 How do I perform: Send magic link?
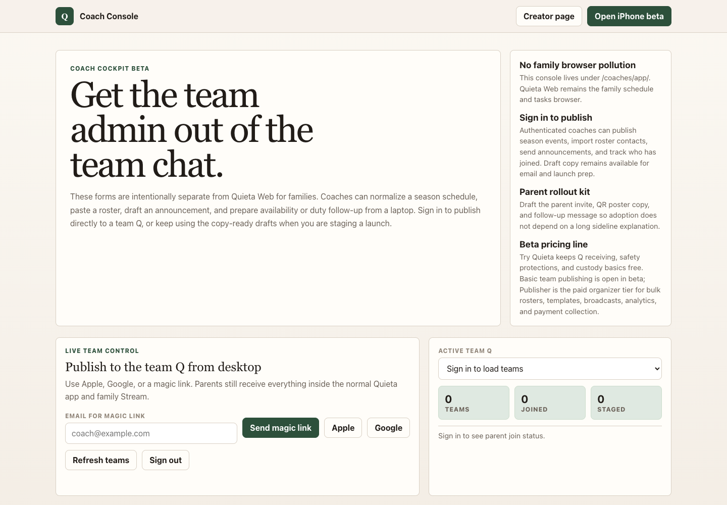coord(281,428)
